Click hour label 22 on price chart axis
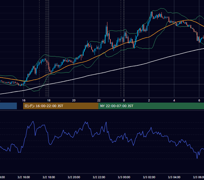The height and width of the screenshot is (180, 204). 99,100
